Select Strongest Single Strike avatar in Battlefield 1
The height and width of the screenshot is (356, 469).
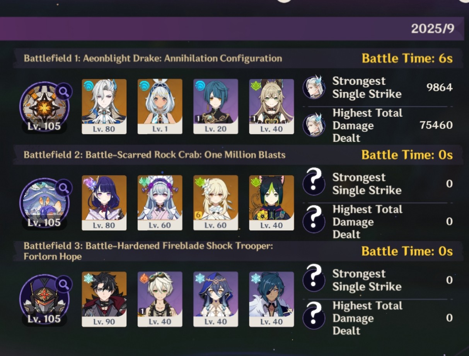[x=314, y=87]
